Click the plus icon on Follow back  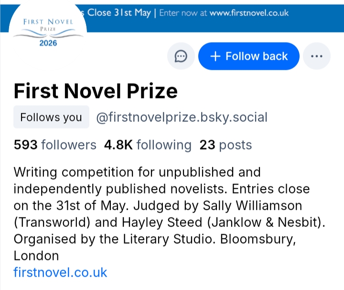click(x=215, y=56)
